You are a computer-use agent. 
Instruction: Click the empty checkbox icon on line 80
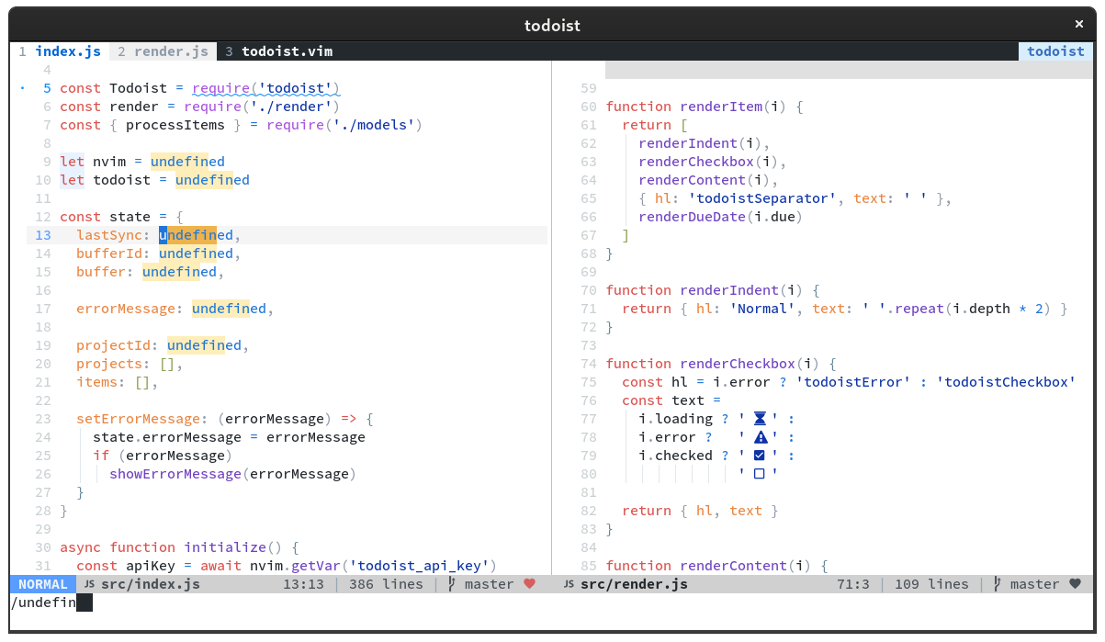pos(760,474)
